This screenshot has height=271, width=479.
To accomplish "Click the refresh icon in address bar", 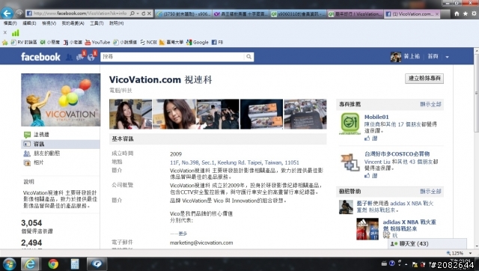I will point(143,13).
